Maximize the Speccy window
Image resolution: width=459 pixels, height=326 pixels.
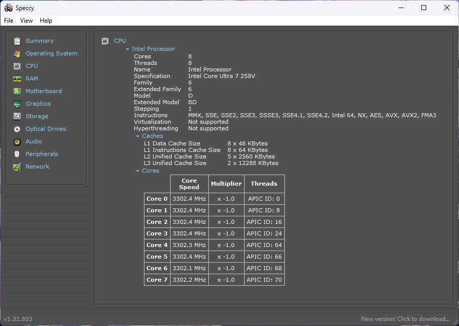tap(424, 8)
